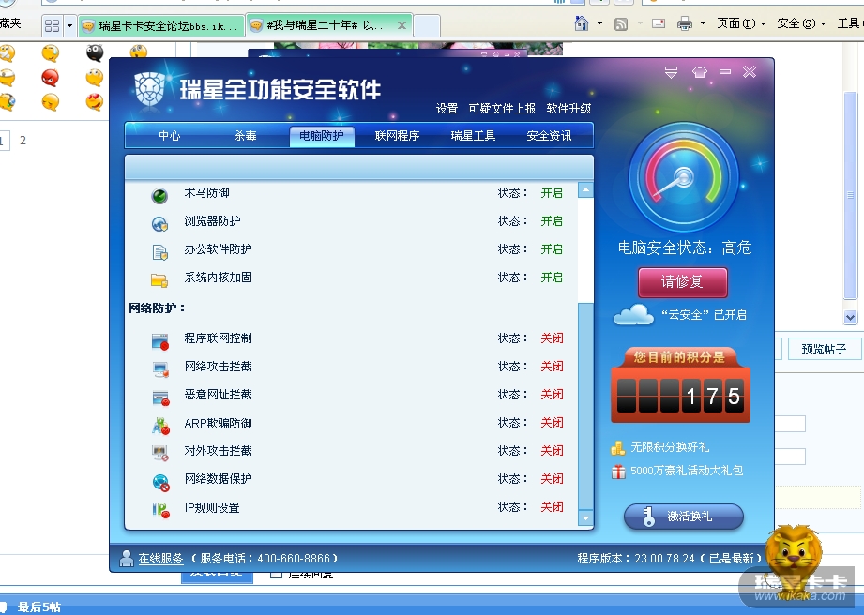Switch to the 瑞星卡卡安全论坛 browser tab

(x=161, y=25)
